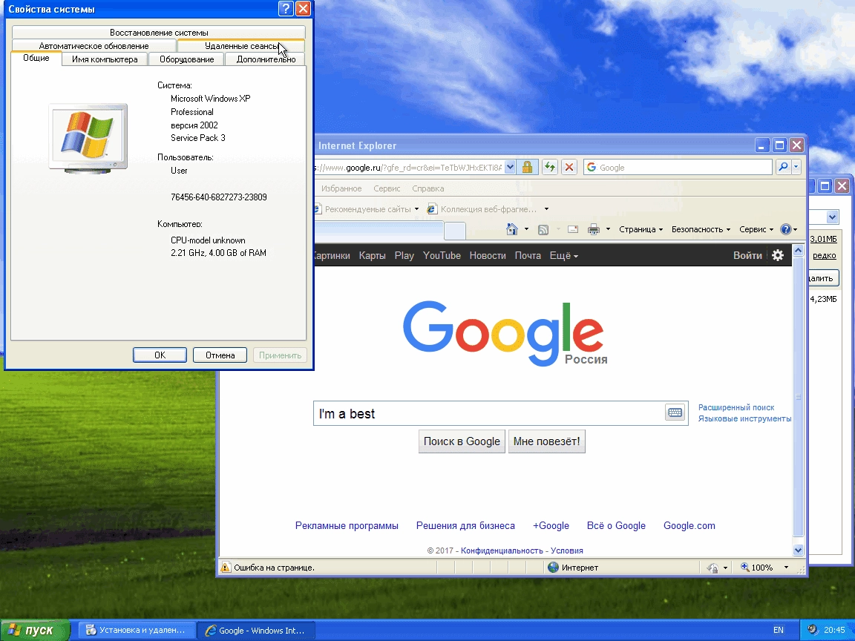
Task: Click Языковые инструменты link
Action: pos(744,418)
